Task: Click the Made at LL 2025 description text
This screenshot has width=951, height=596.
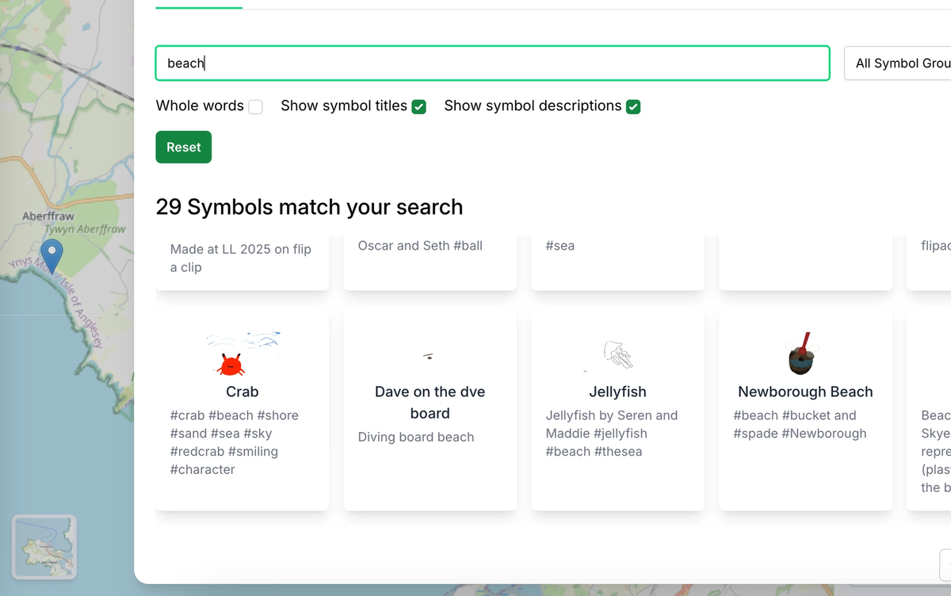Action: (x=241, y=258)
